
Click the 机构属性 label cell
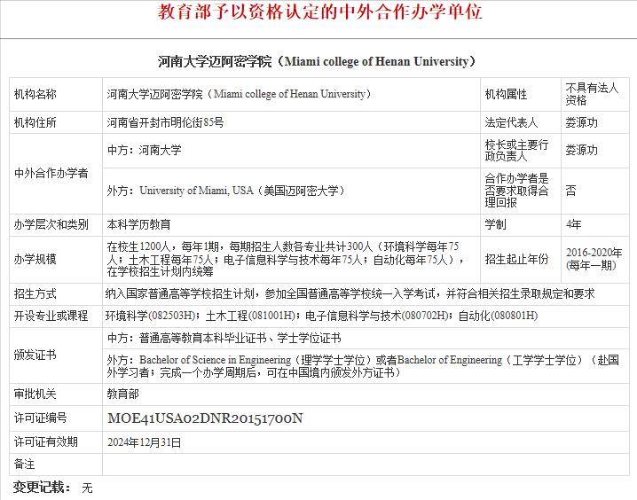tap(506, 94)
